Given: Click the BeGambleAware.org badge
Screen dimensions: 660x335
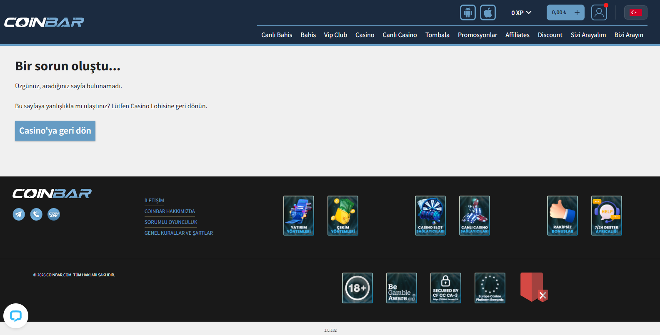Looking at the screenshot, I should (x=401, y=288).
